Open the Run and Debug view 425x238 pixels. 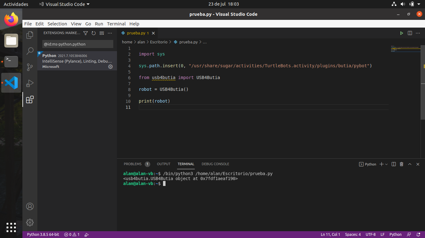click(x=30, y=83)
